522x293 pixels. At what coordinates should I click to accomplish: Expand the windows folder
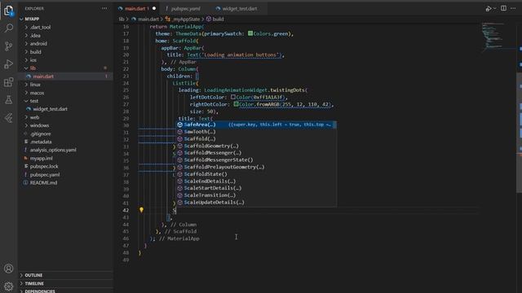click(39, 125)
